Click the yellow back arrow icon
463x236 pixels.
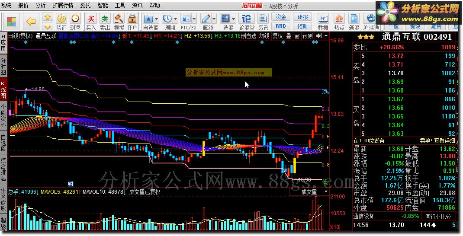tap(31, 21)
